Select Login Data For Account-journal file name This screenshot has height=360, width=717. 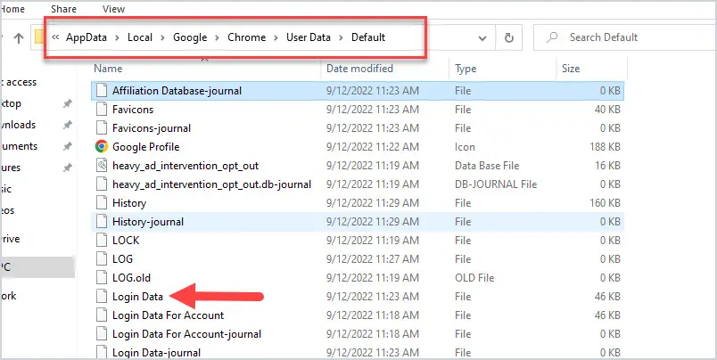186,334
